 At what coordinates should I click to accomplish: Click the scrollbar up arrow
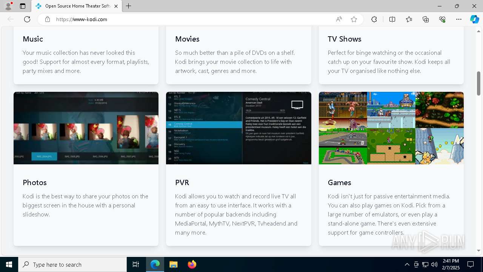click(479, 31)
